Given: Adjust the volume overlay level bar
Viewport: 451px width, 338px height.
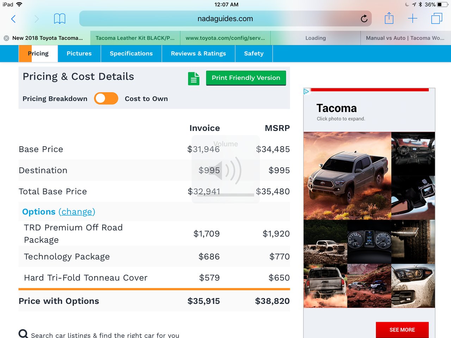Looking at the screenshot, I should pos(225,195).
